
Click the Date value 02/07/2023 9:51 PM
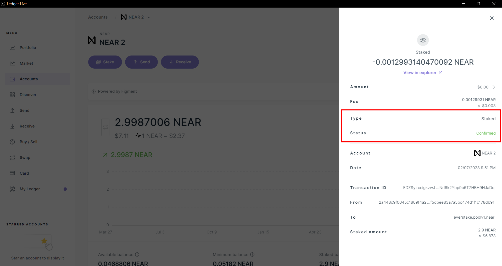[x=477, y=168]
